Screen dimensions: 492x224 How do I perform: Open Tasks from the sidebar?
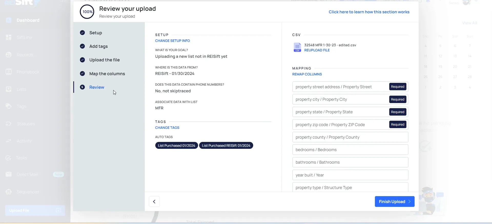(x=21, y=158)
